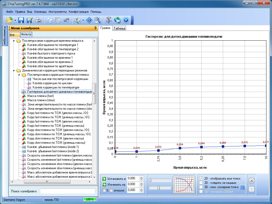Toggle the 'относит.' checkbox
This screenshot has height=204, width=272.
[111, 190]
